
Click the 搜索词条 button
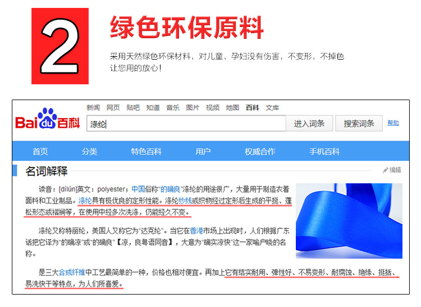click(x=359, y=123)
